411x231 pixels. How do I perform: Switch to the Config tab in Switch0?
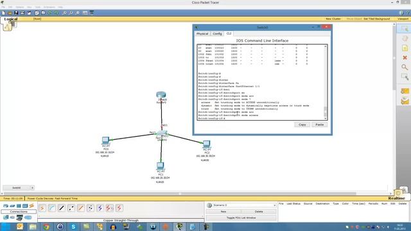pyautogui.click(x=217, y=34)
